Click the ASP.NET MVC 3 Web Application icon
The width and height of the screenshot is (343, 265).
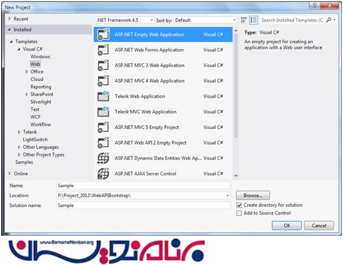[103, 66]
